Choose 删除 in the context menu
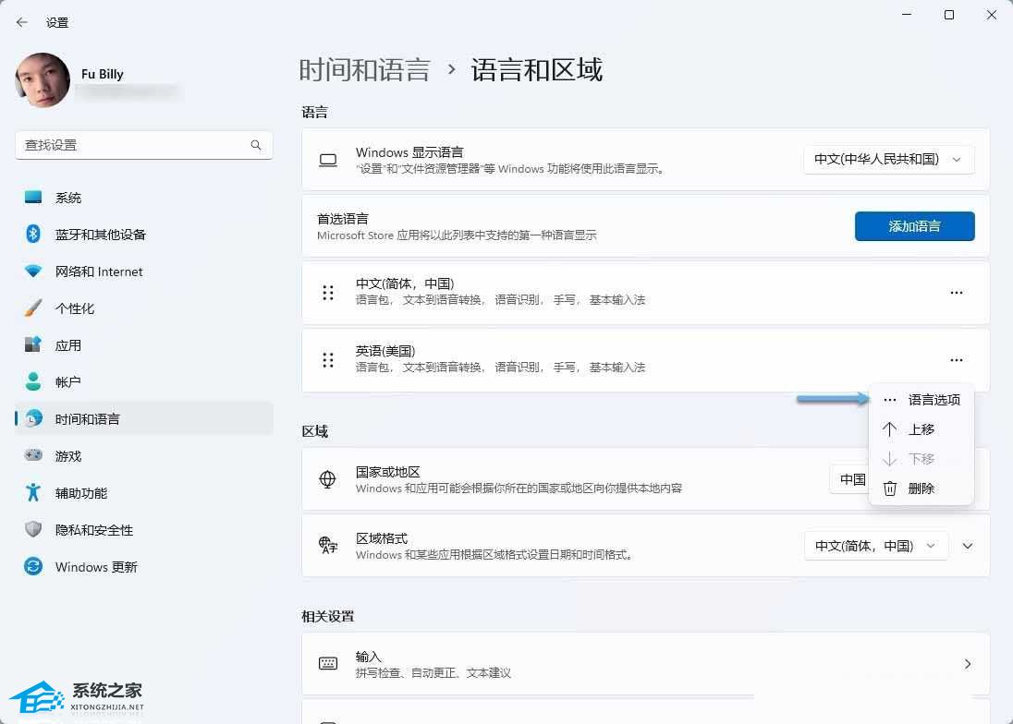 click(x=921, y=489)
